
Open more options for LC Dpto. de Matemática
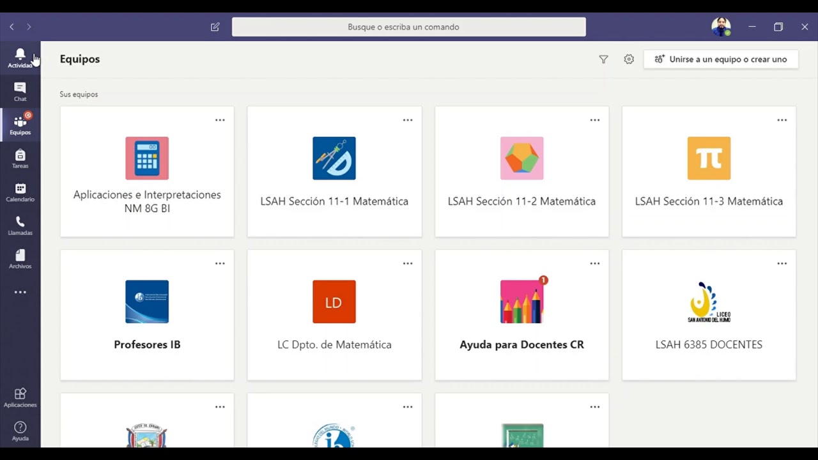(408, 263)
